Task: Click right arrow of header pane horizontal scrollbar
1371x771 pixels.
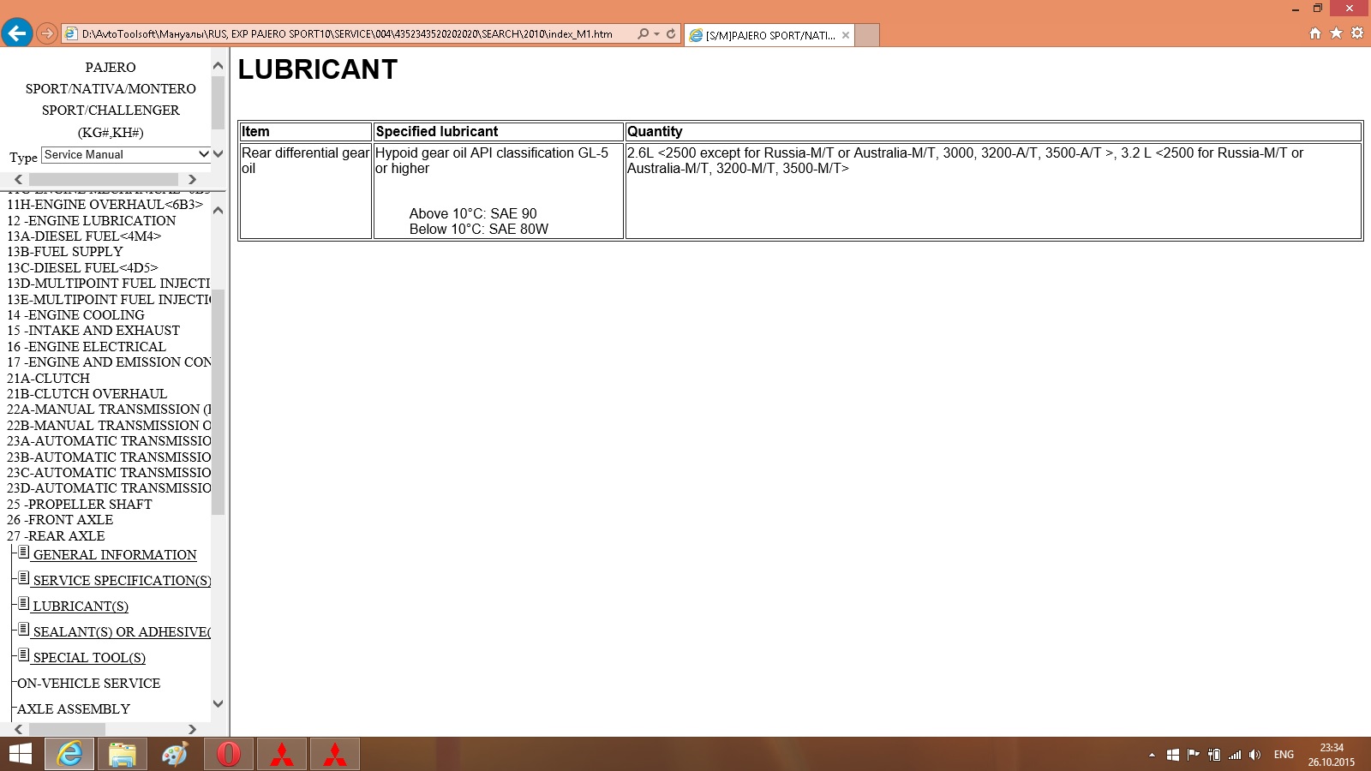Action: pyautogui.click(x=192, y=180)
